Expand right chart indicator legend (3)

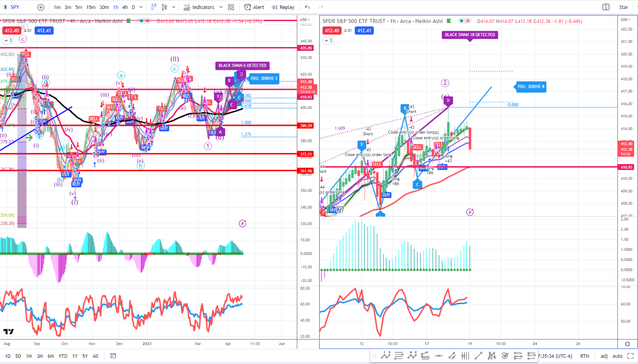point(328,40)
